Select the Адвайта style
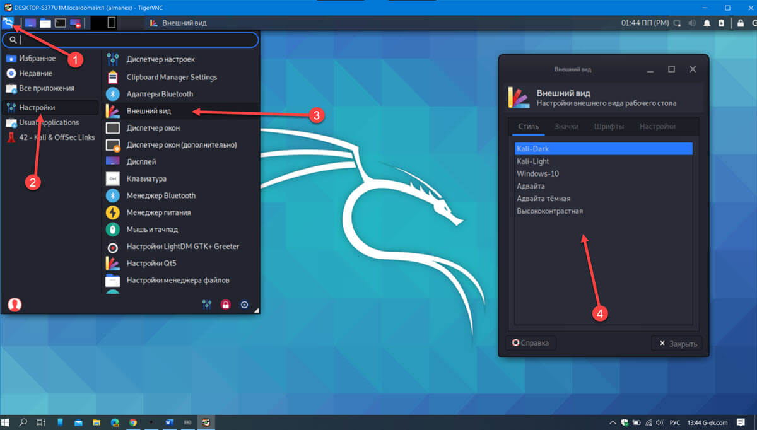 [604, 186]
